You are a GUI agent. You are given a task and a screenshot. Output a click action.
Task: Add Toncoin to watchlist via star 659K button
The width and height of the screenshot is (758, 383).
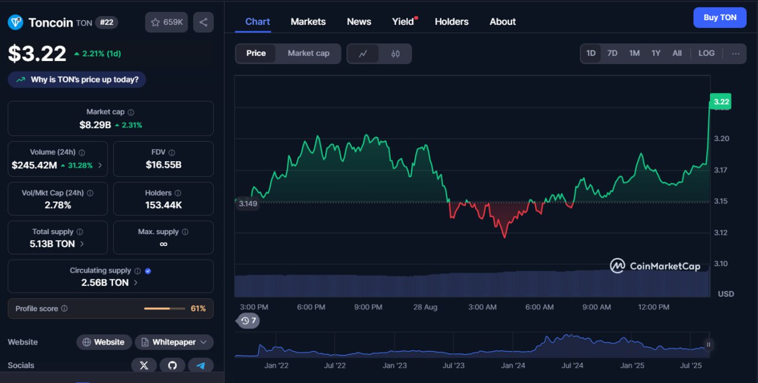coord(166,23)
